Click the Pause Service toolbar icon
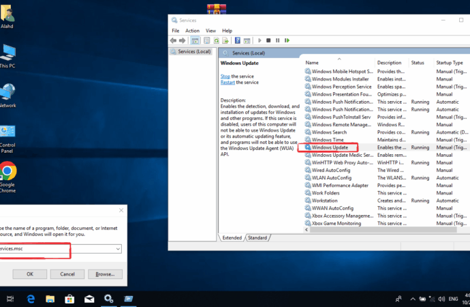This screenshot has width=470, height=307. [277, 41]
